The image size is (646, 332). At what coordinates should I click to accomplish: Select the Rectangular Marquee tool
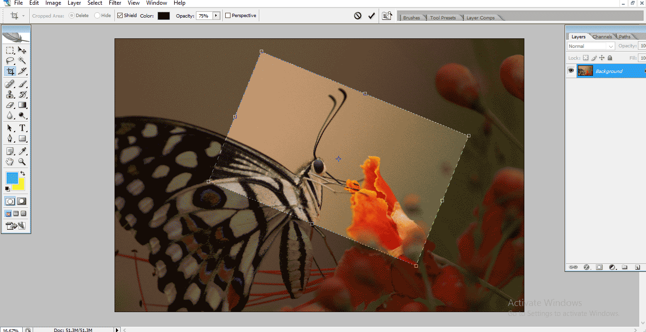point(9,50)
